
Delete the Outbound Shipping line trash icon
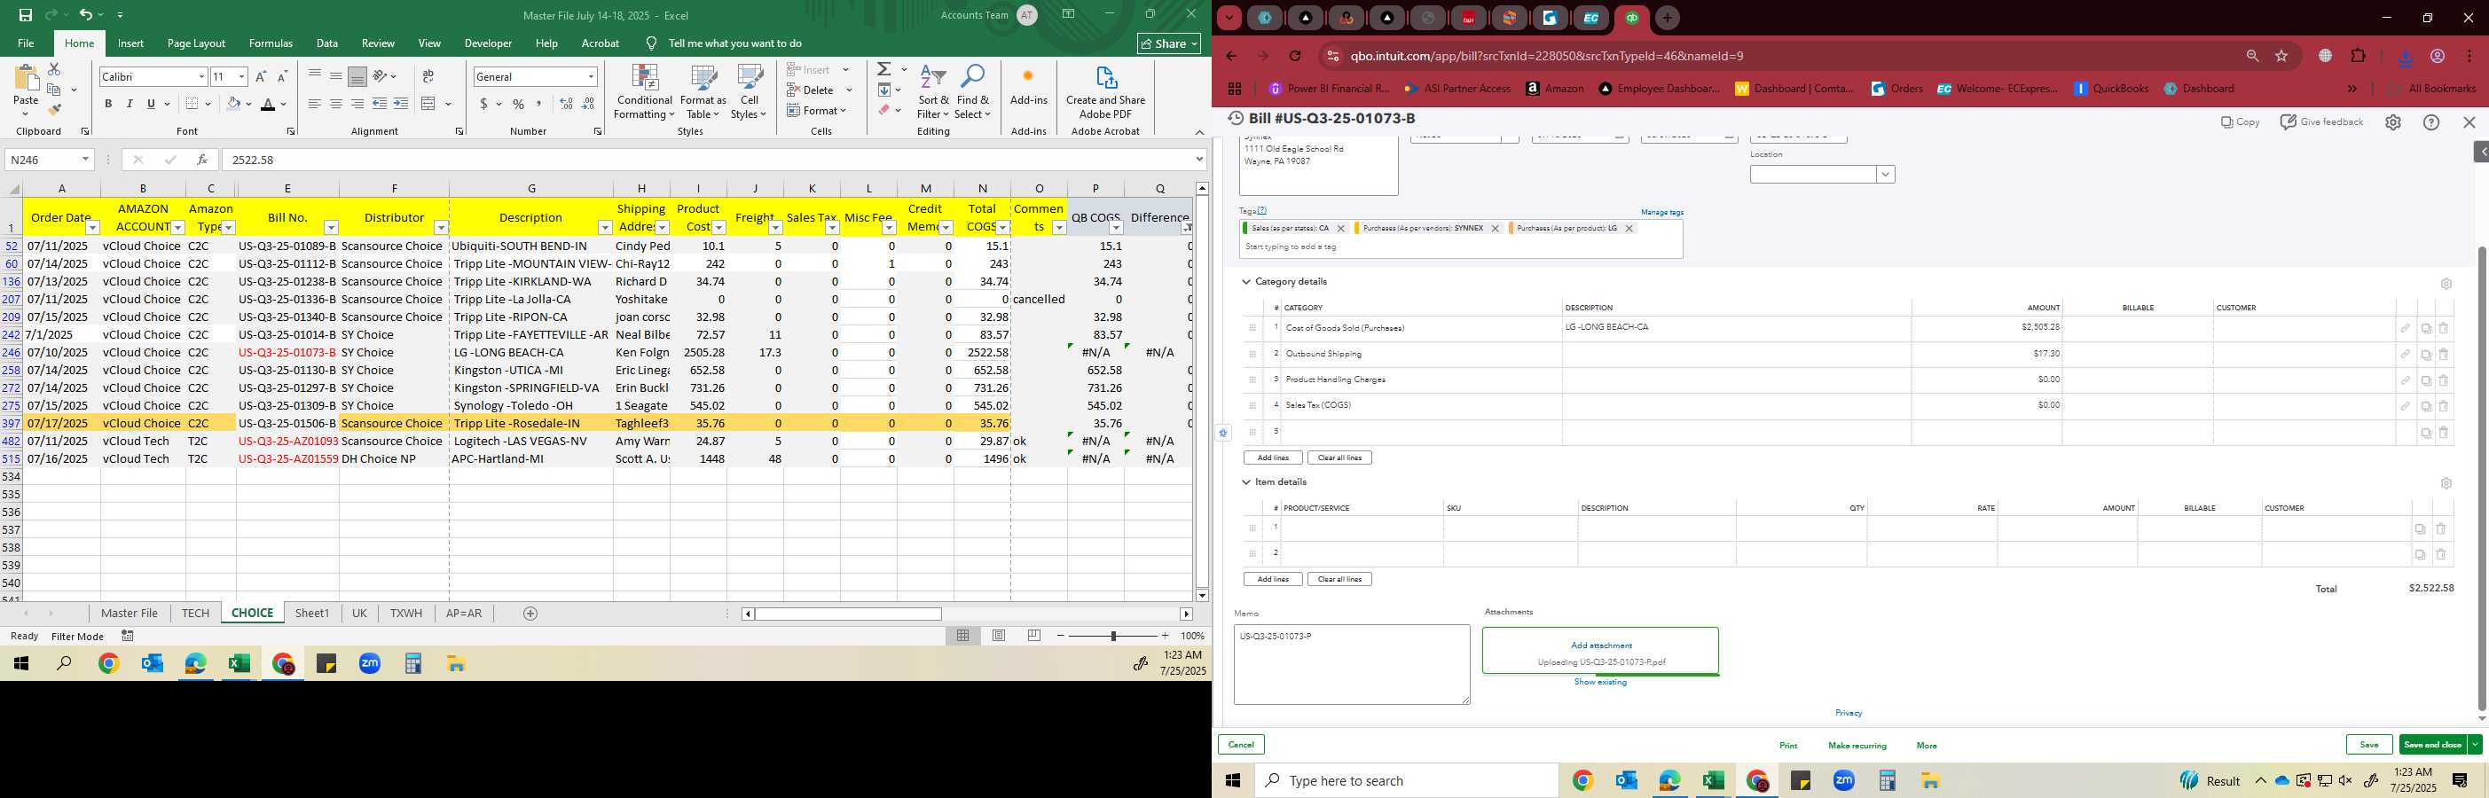[2444, 355]
